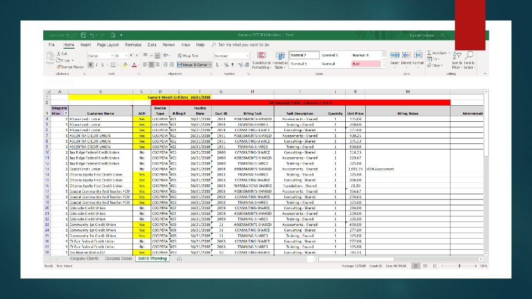Viewport: 532px width, 299px height.
Task: Toggle Underline formatting
Action: click(x=103, y=65)
